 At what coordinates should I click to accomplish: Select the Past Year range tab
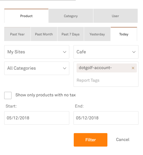coord(17,34)
